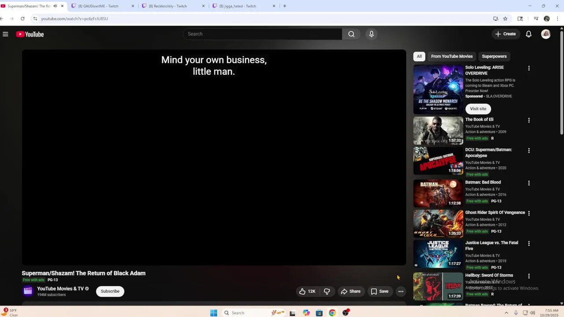Viewport: 564px width, 317px height.
Task: Select the All filter chip
Action: [419, 56]
